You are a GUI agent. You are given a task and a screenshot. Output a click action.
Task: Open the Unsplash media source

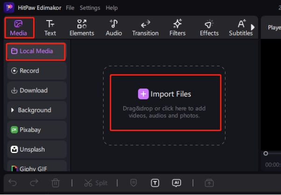37,150
